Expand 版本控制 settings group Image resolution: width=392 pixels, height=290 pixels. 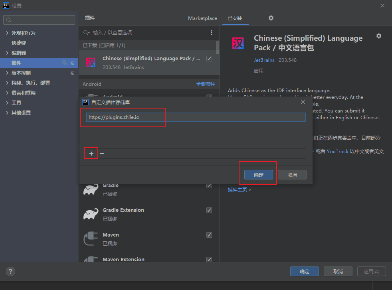(x=7, y=73)
